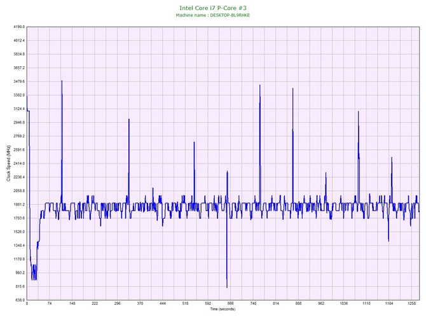The image size is (426, 320).
Task: Click the 815.6 y-axis value
Action: pos(20,286)
